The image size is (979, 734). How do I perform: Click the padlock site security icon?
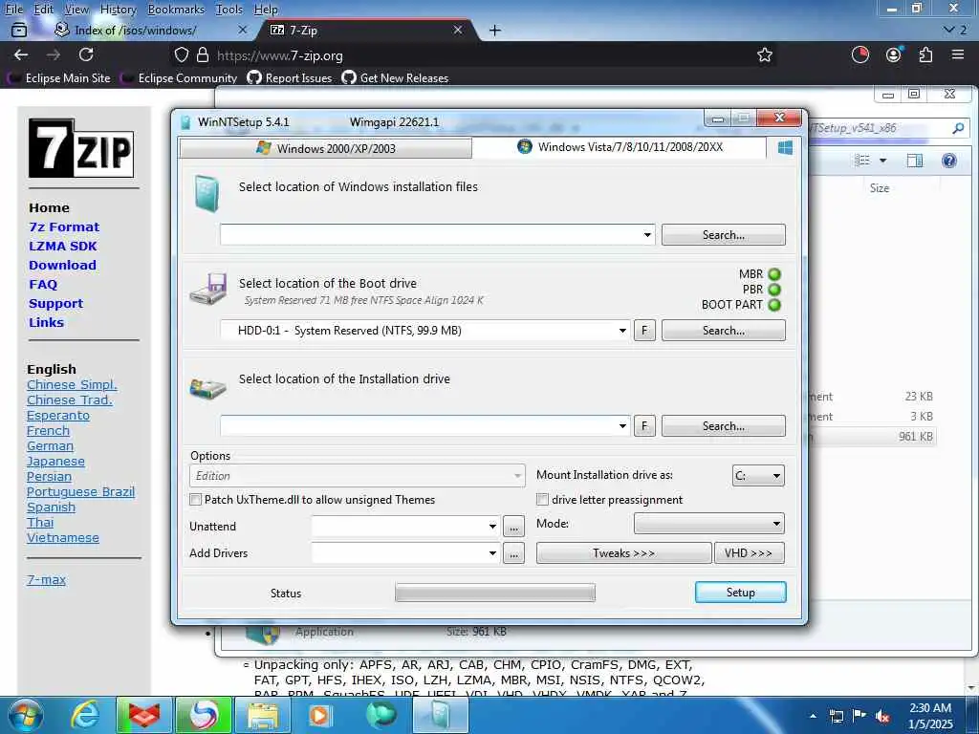click(x=203, y=54)
